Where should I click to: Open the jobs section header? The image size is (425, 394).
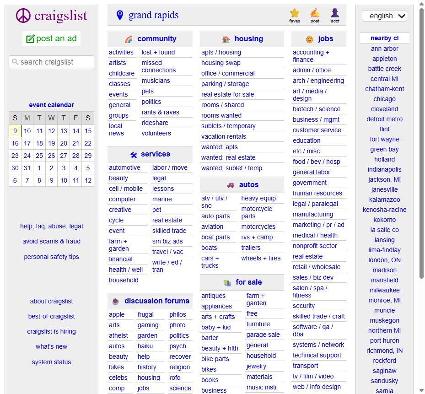(326, 39)
